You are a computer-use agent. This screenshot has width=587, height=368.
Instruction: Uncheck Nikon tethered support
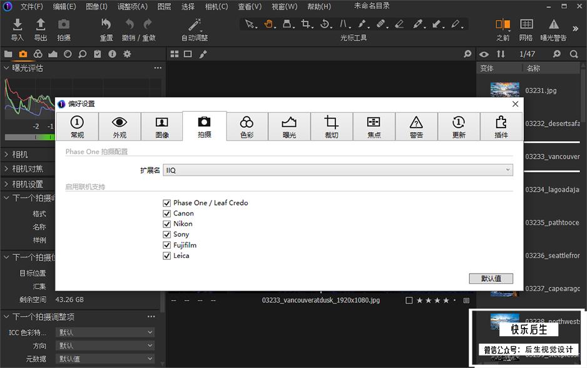tap(167, 224)
